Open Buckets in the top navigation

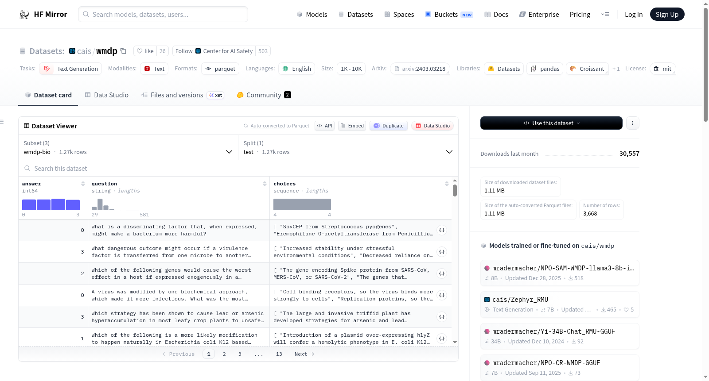coord(449,15)
